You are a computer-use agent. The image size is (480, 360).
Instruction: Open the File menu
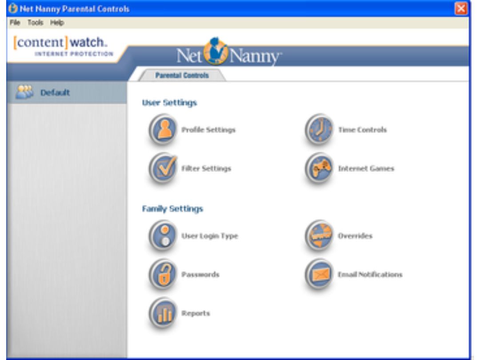click(x=15, y=22)
